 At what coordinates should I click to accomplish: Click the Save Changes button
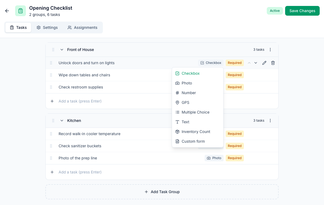pyautogui.click(x=302, y=11)
